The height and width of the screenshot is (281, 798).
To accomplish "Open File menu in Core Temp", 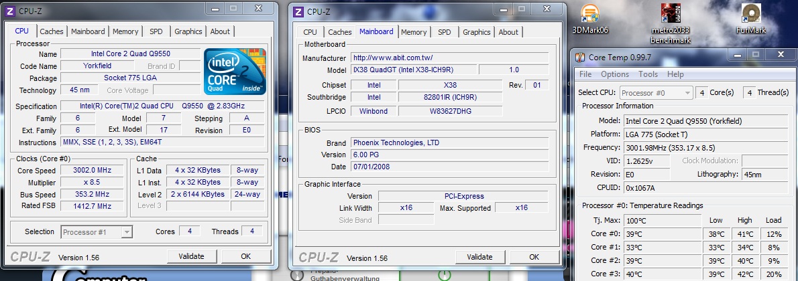I will (585, 74).
